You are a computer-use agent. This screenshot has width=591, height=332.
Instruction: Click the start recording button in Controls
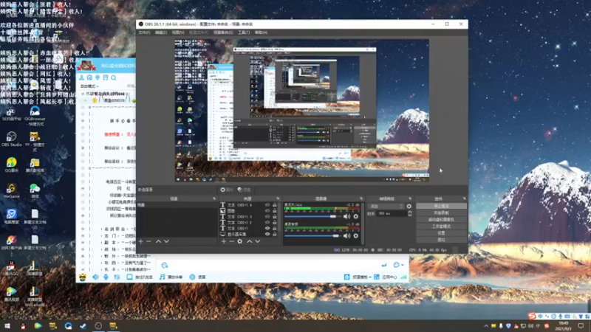pos(441,213)
